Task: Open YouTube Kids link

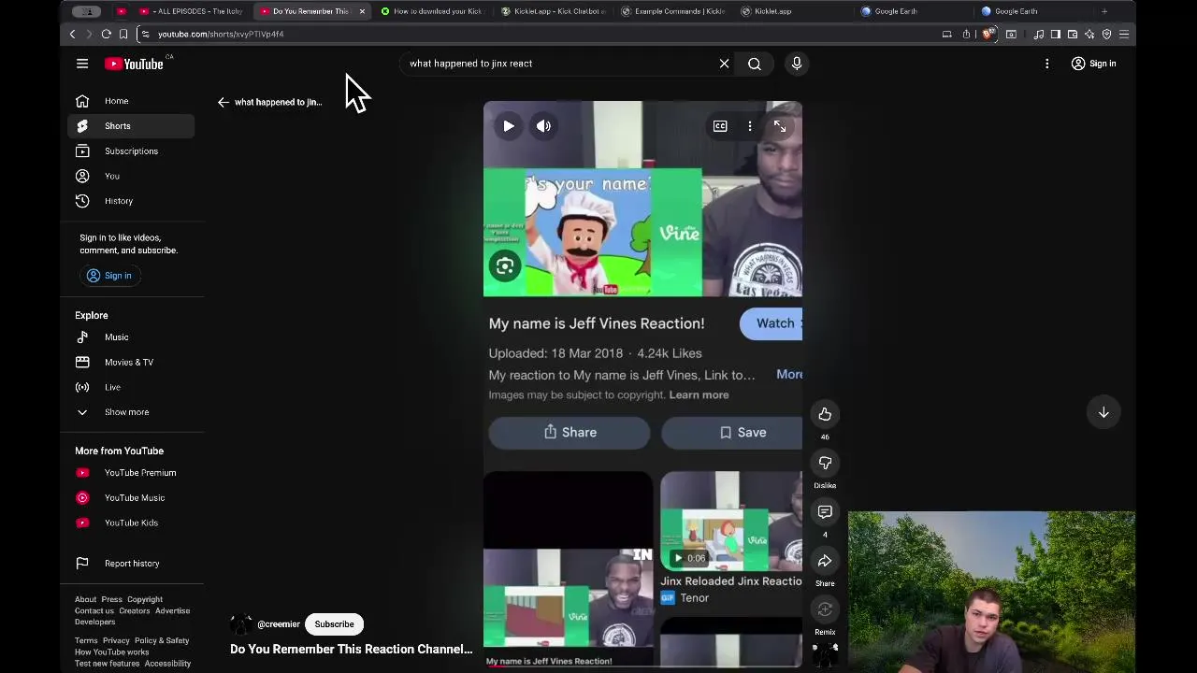Action: [x=131, y=523]
